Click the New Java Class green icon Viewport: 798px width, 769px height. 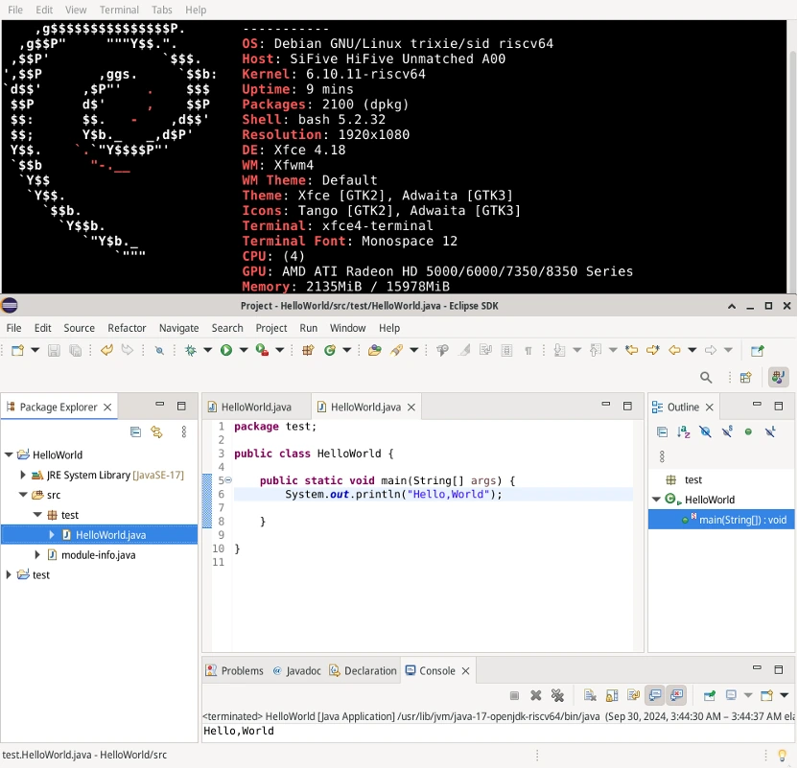pos(330,350)
